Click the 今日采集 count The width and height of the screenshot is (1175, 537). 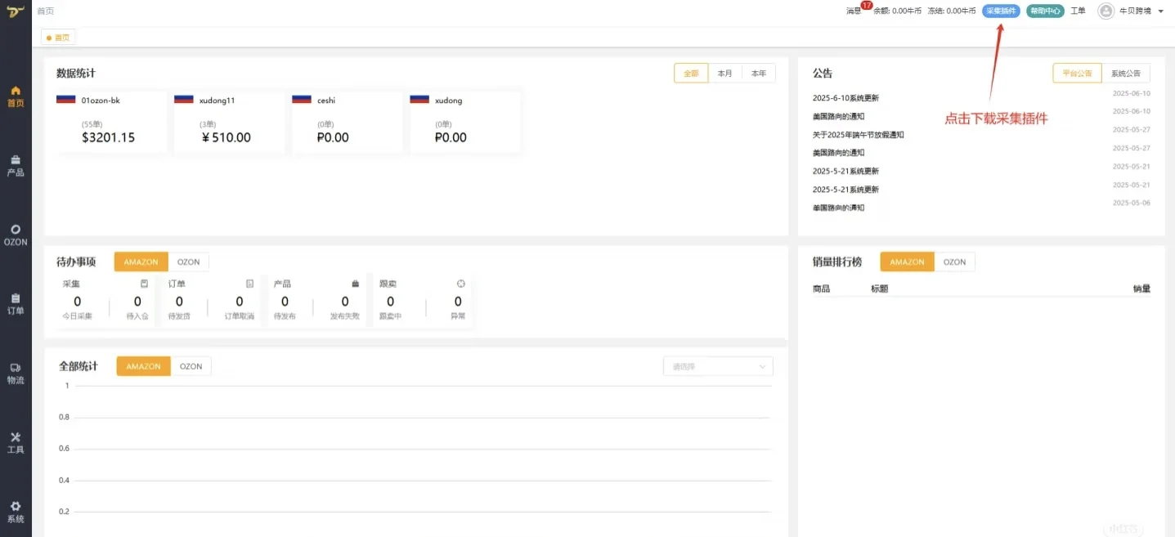point(78,302)
